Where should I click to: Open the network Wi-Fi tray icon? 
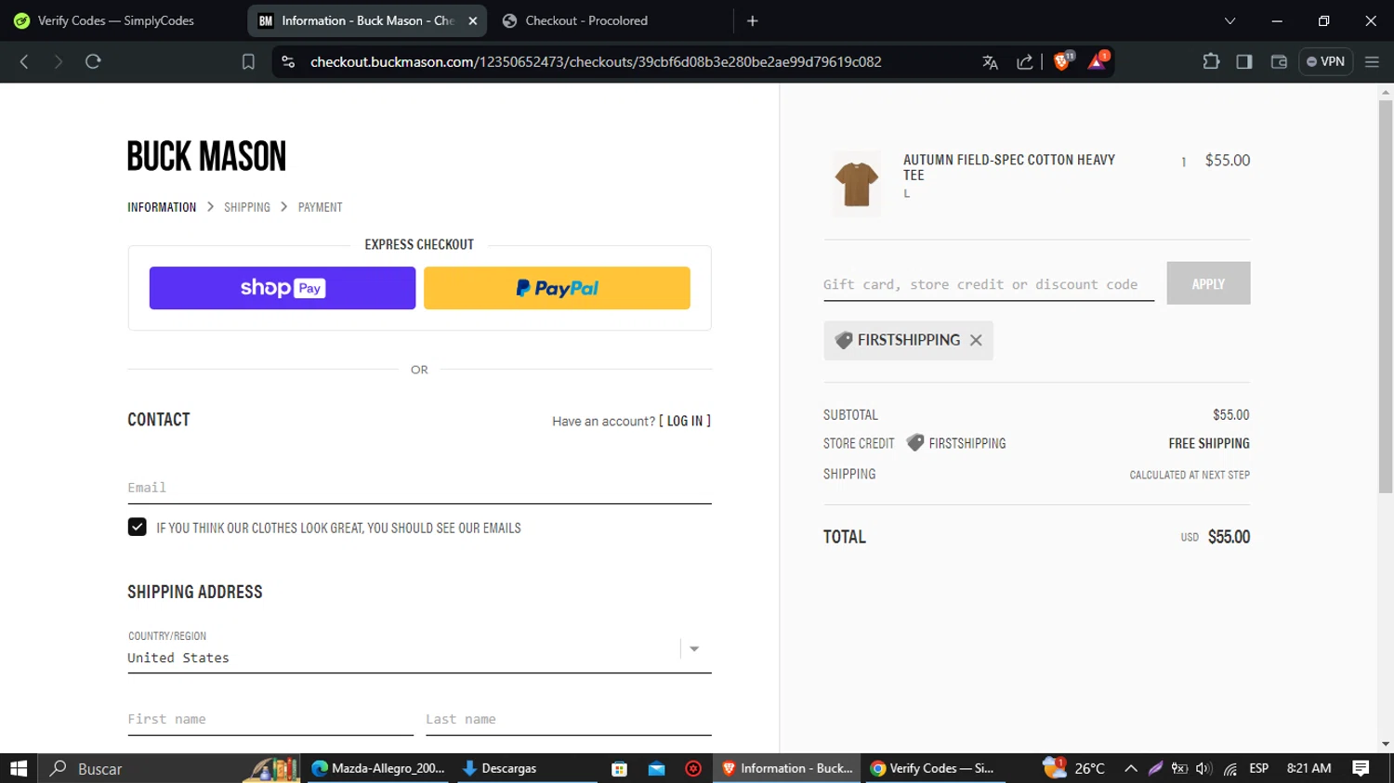[1230, 768]
